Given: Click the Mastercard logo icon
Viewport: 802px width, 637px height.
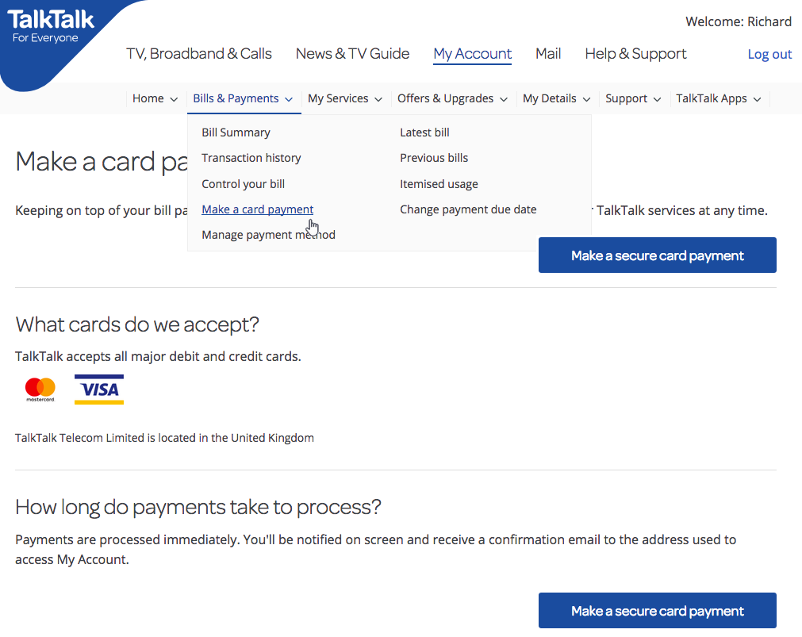Looking at the screenshot, I should click(x=40, y=389).
